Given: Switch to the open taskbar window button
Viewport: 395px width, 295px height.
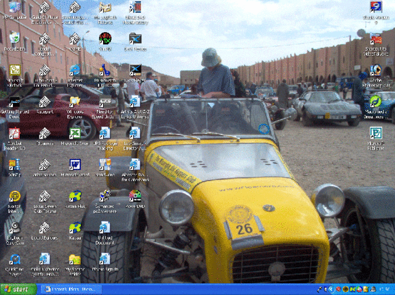Looking at the screenshot, I should [x=69, y=289].
